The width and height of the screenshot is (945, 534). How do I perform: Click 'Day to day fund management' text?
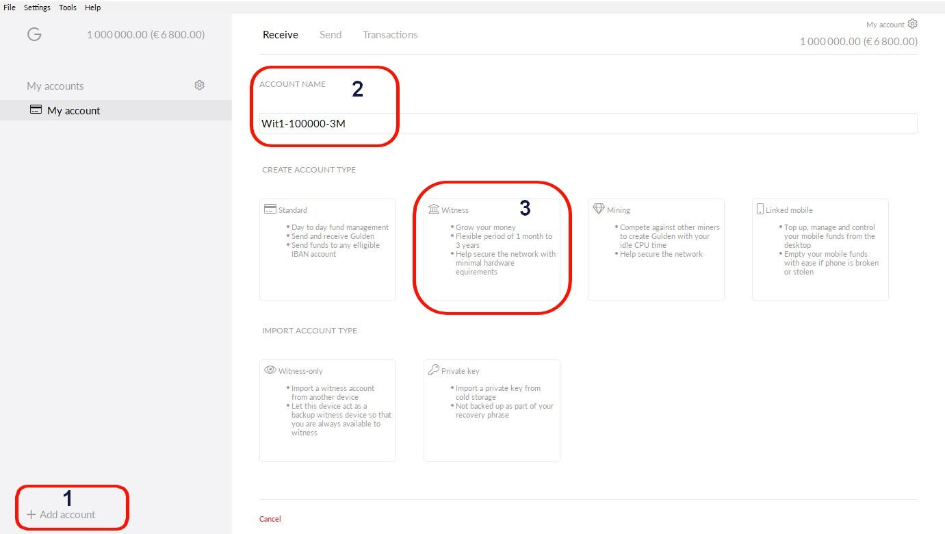[340, 227]
